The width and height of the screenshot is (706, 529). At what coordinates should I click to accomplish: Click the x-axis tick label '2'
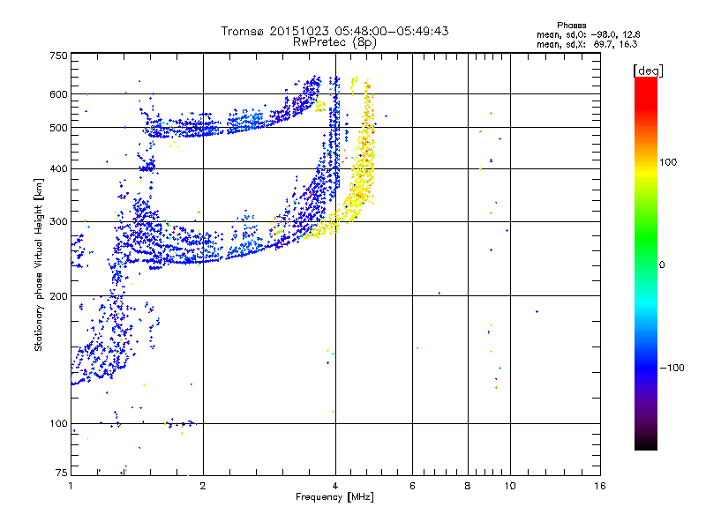(203, 486)
